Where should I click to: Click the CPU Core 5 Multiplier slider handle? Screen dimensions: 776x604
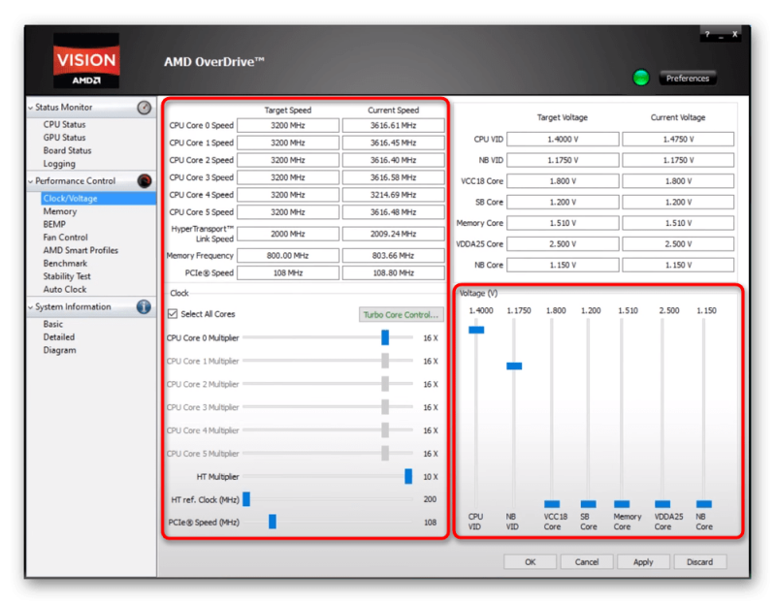coord(385,453)
